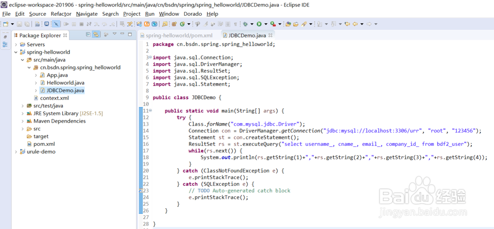Viewport: 494px width, 229px height.
Task: Click the Save toolbar icon
Action: coord(19,24)
